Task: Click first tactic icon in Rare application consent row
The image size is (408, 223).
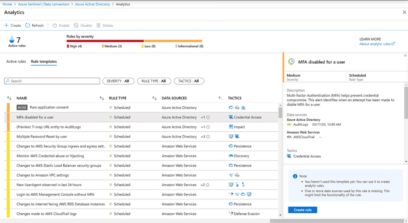Action: pyautogui.click(x=231, y=107)
